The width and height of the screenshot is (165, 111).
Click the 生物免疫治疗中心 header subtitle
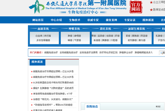[x=83, y=12]
